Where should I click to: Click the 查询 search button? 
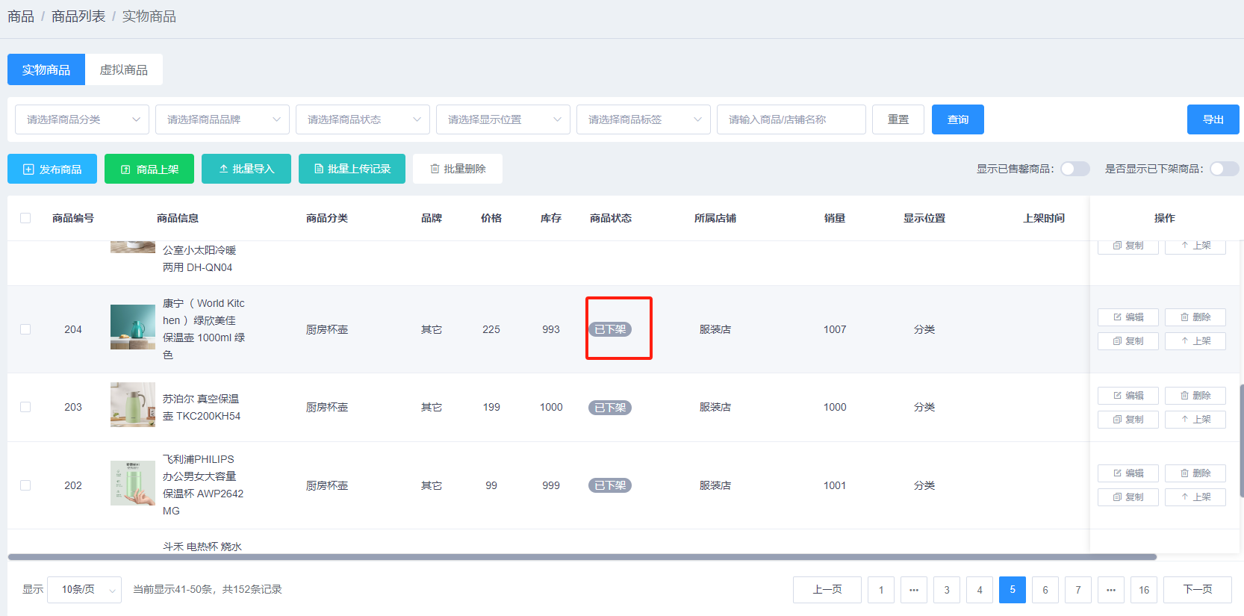coord(957,119)
